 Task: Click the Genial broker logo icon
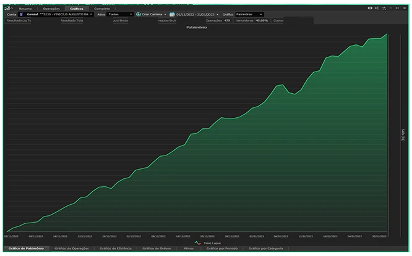click(x=21, y=14)
